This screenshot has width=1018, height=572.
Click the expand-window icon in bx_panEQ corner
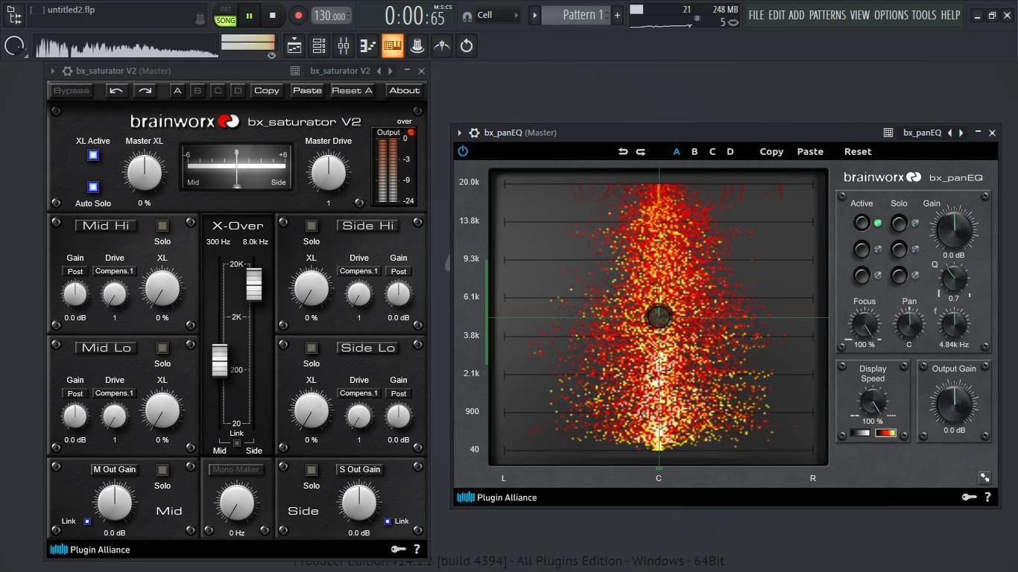pos(984,477)
